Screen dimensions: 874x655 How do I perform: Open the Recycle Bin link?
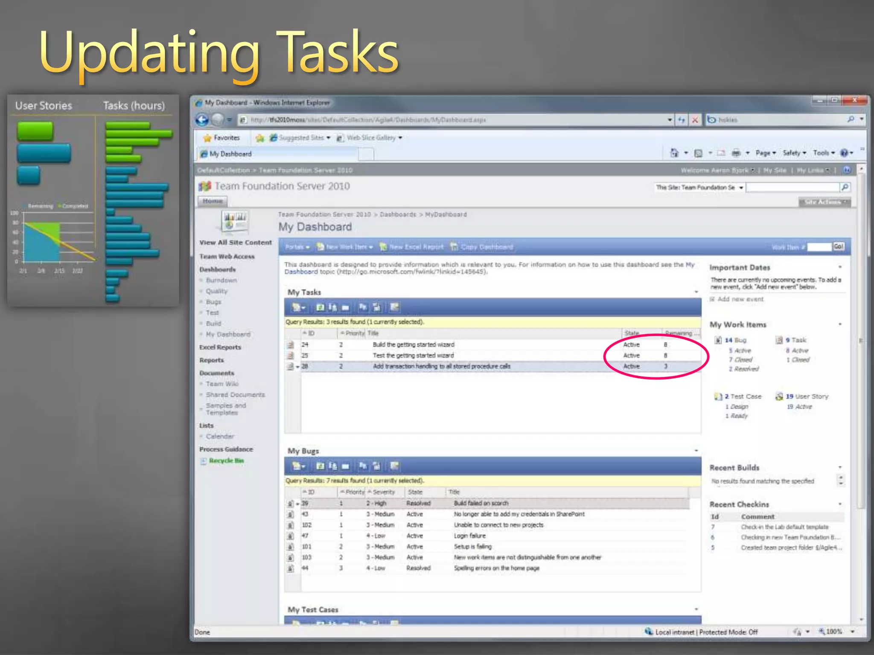(226, 461)
